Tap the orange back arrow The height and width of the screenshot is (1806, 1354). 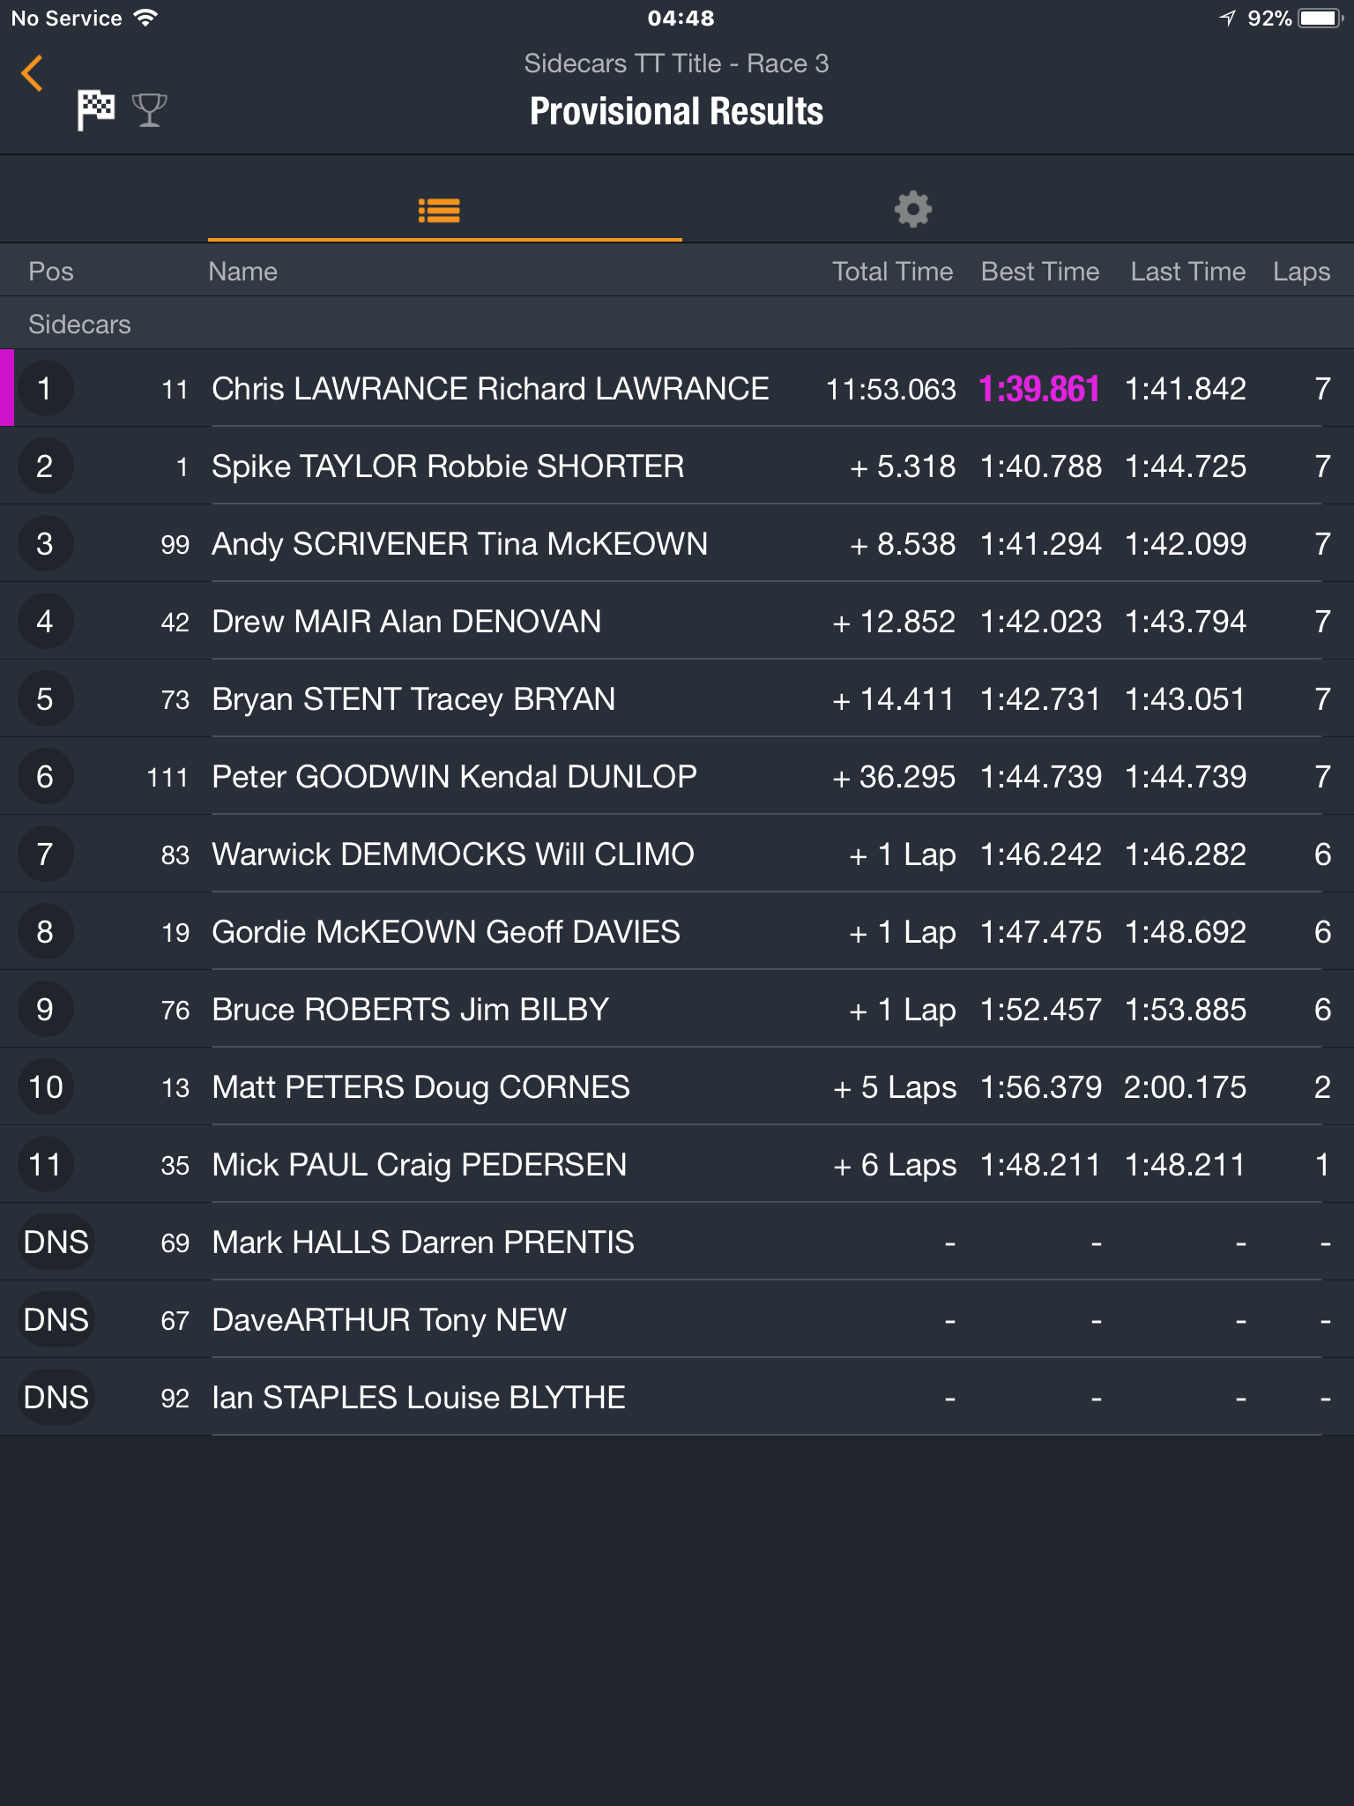click(x=33, y=73)
